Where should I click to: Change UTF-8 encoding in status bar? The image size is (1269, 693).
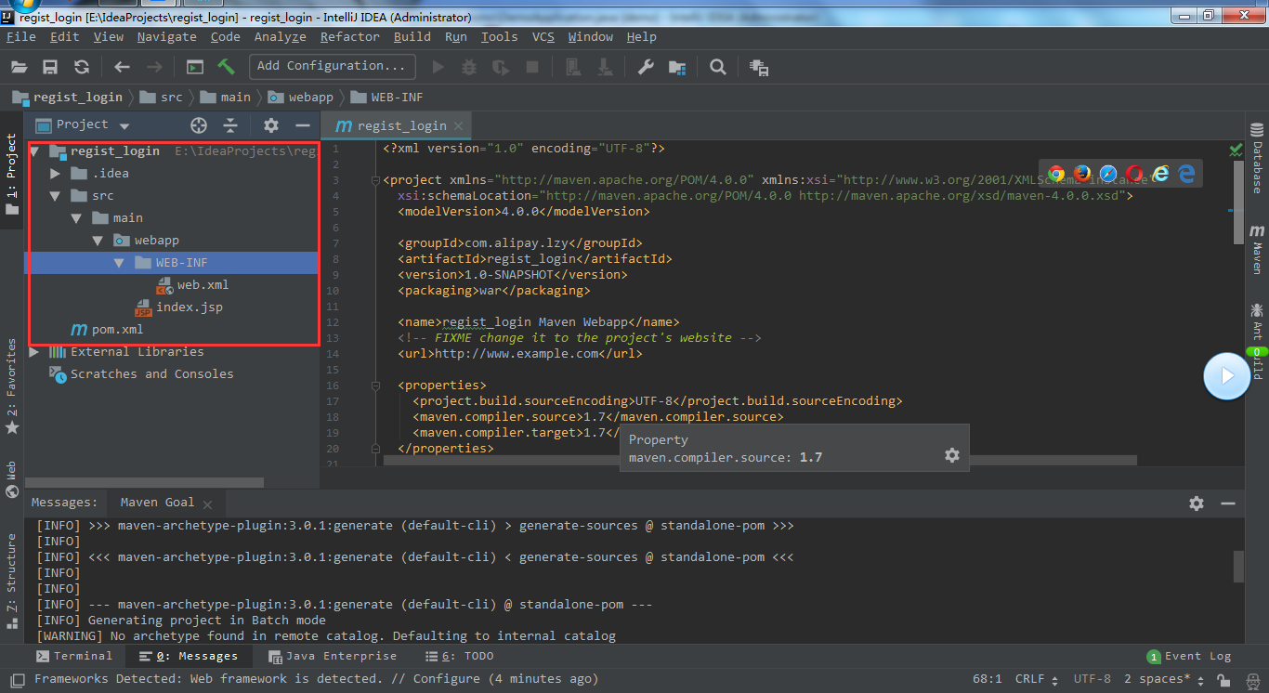click(x=1092, y=679)
